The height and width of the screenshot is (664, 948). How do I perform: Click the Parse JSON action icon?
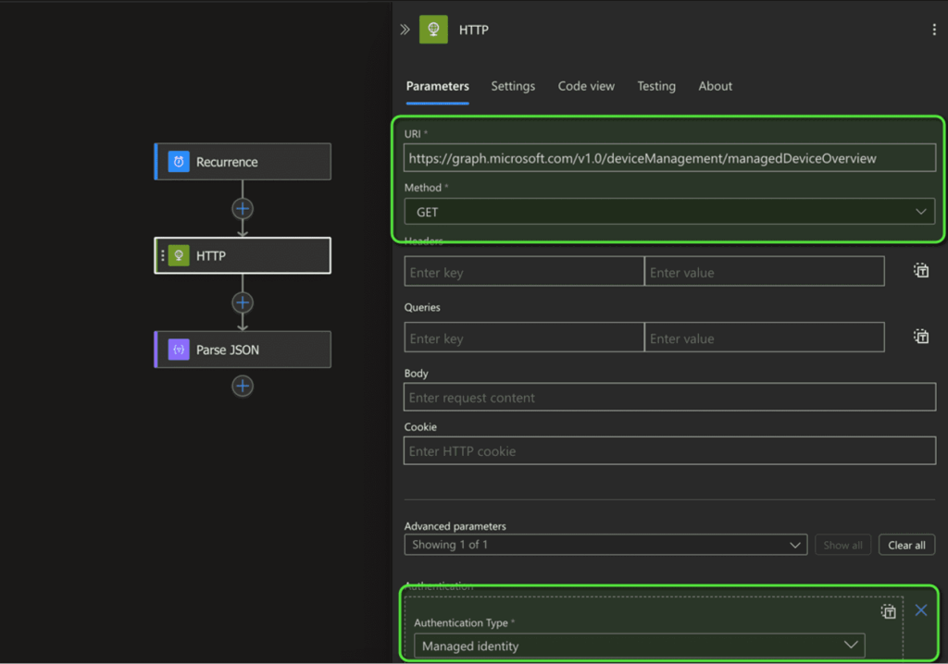(x=177, y=349)
